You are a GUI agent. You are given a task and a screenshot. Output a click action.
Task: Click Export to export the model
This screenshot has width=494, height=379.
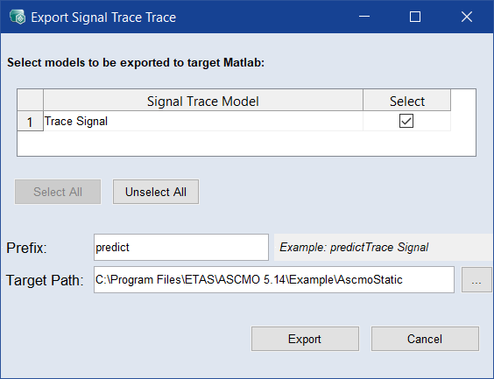(305, 339)
